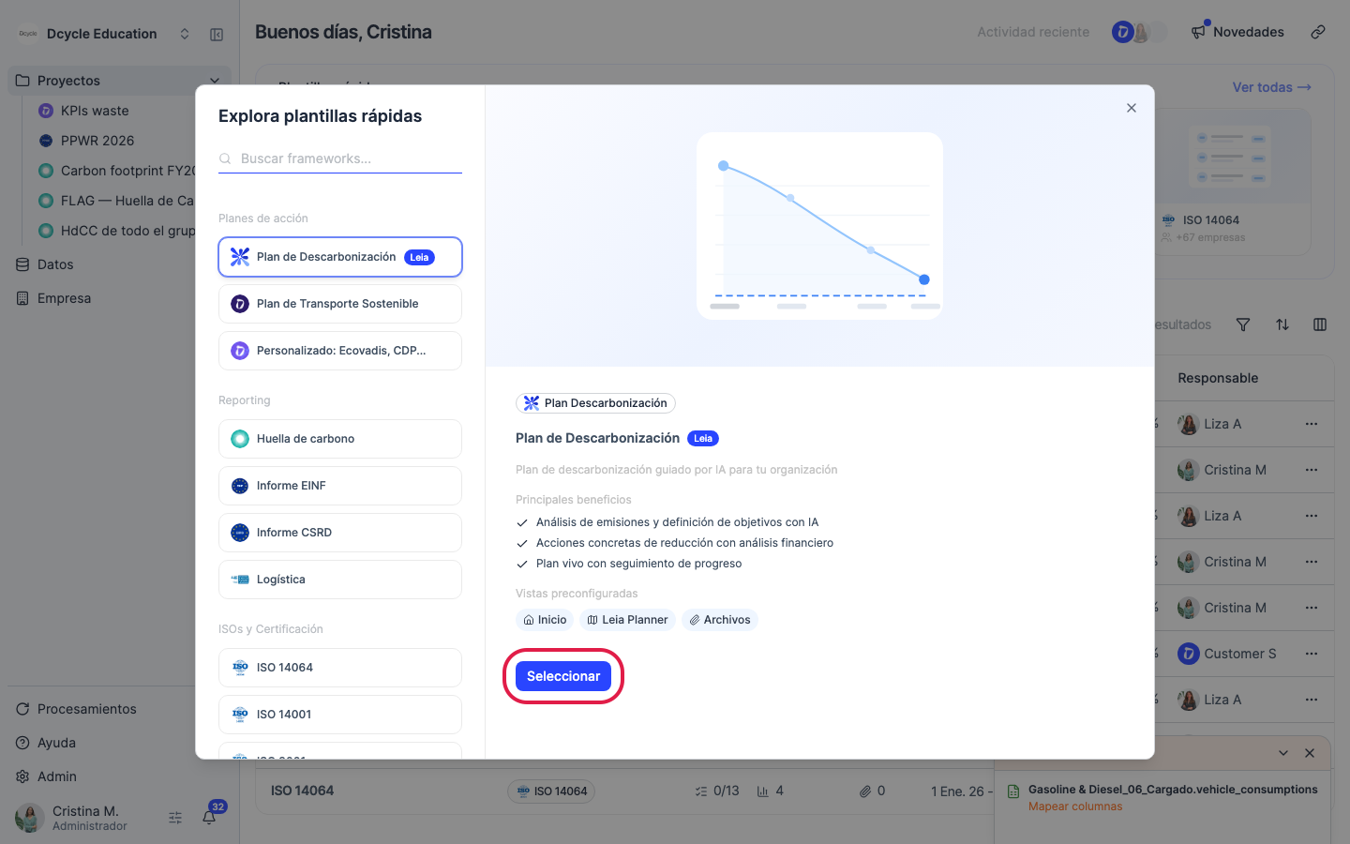Open the notifications bell icon
Screen dimensions: 1350x844
pyautogui.click(x=209, y=817)
